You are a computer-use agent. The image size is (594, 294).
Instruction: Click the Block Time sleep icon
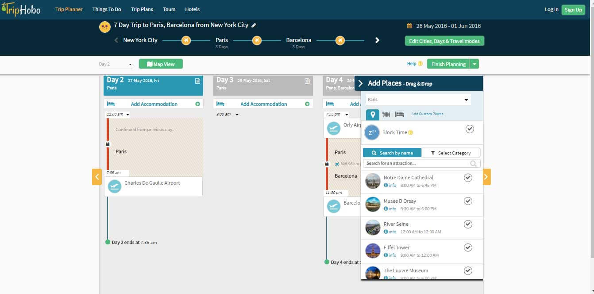click(x=372, y=132)
